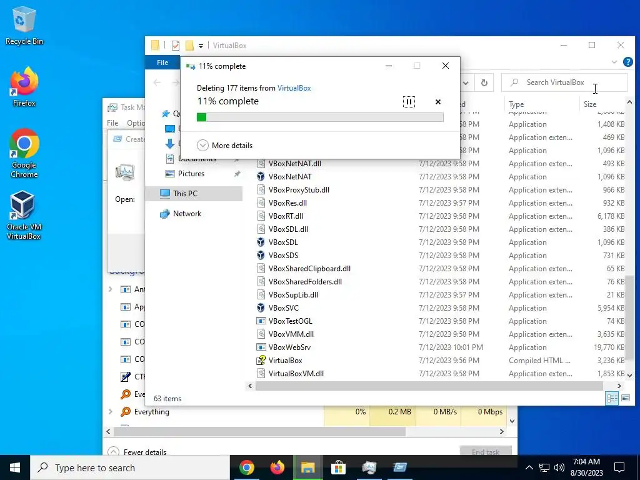The width and height of the screenshot is (640, 480).
Task: Open Chrome from the taskbar
Action: point(246,467)
